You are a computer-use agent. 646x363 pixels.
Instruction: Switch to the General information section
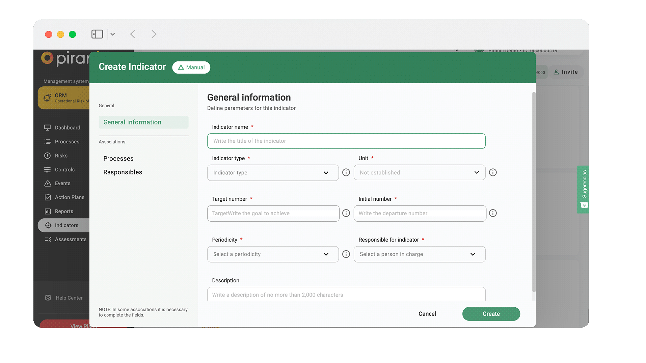pos(132,122)
